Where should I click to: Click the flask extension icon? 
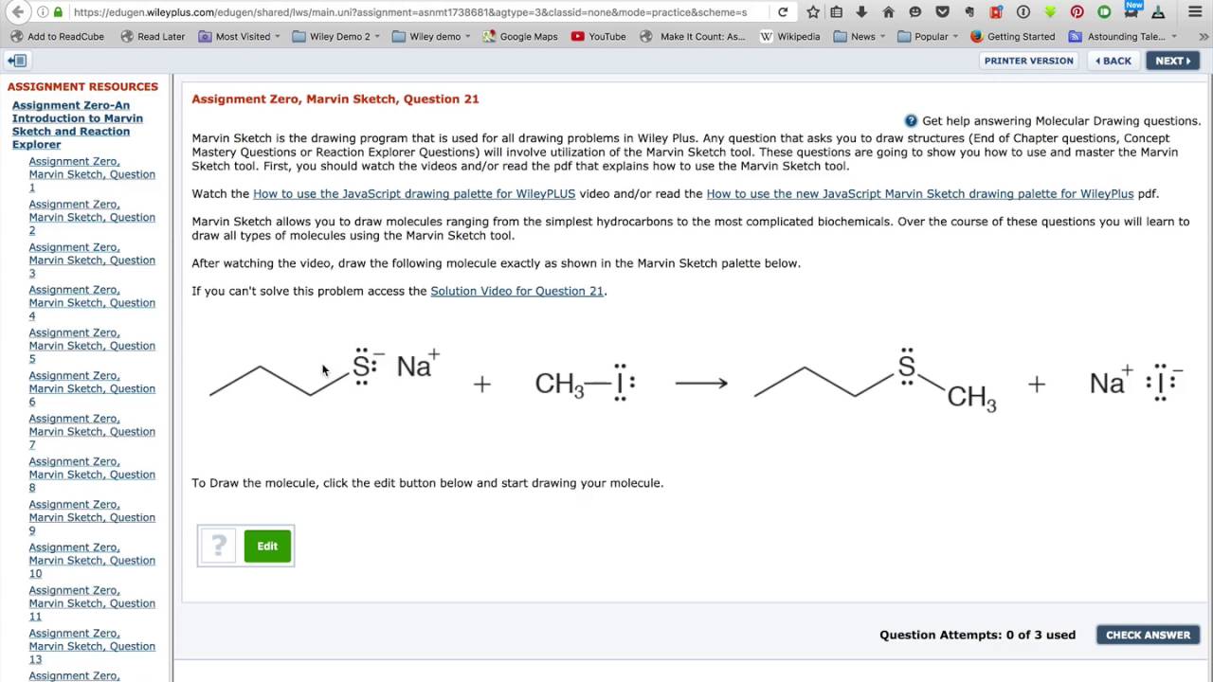1158,12
